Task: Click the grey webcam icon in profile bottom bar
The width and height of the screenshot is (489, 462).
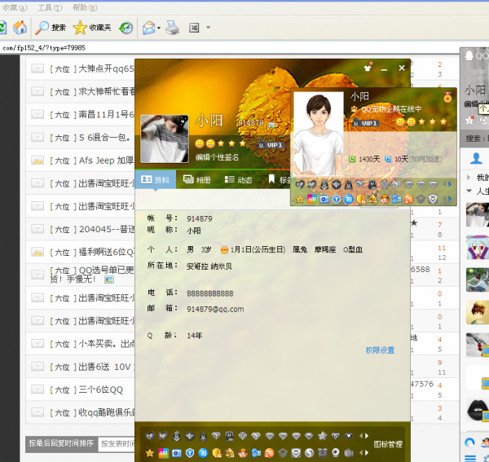Action: point(336,453)
